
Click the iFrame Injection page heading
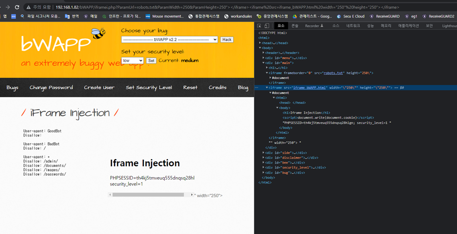[x=70, y=113]
